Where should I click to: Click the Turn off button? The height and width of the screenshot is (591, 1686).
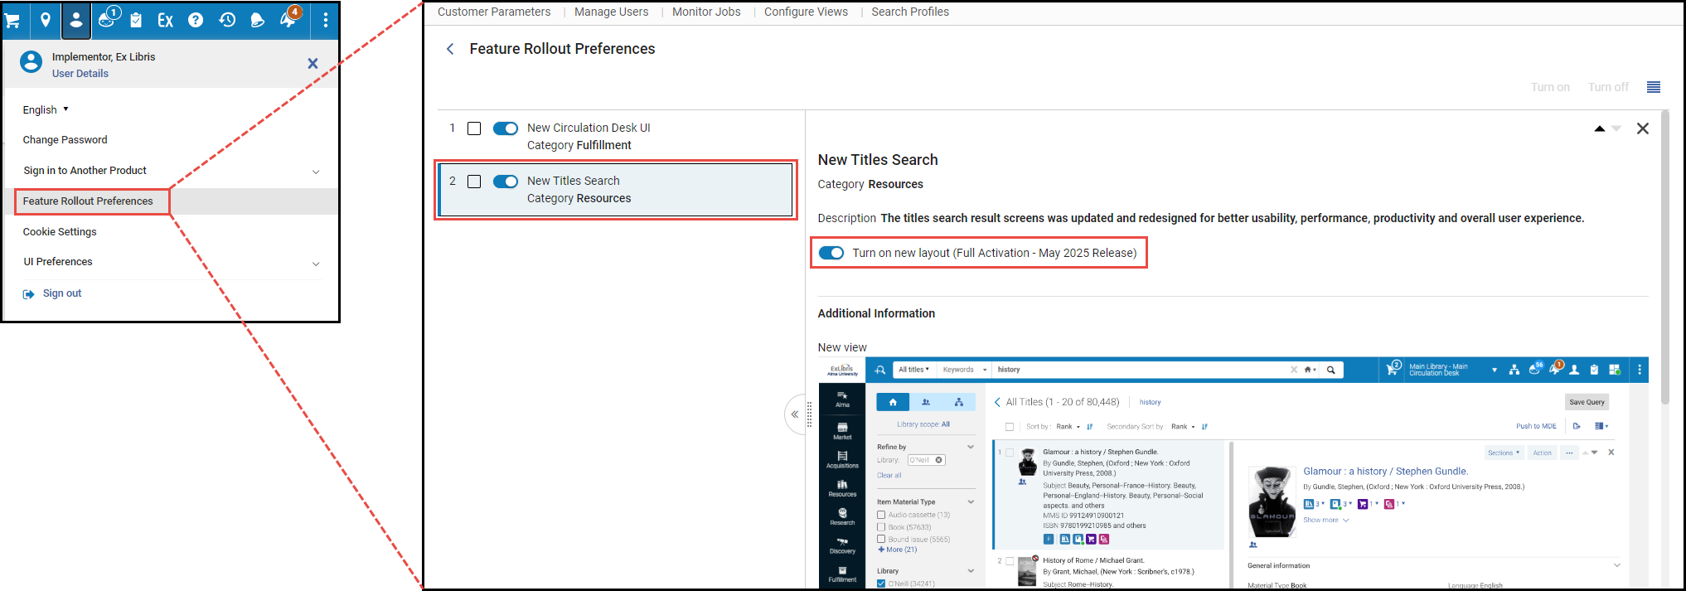pos(1608,87)
